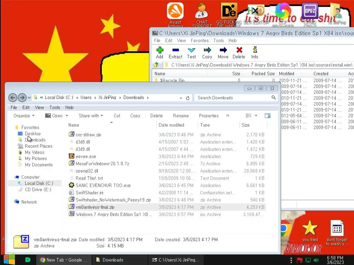The width and height of the screenshot is (354, 265).
Task: Expand the view options dropdown arrow
Action: pyautogui.click(x=256, y=116)
